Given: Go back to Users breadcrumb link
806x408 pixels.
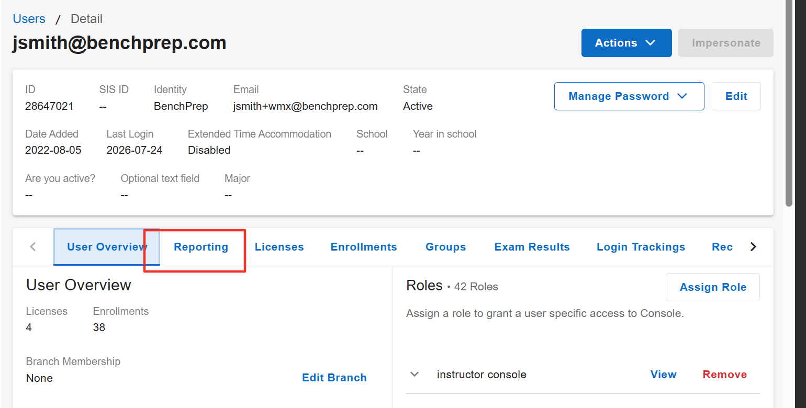Looking at the screenshot, I should pos(29,19).
